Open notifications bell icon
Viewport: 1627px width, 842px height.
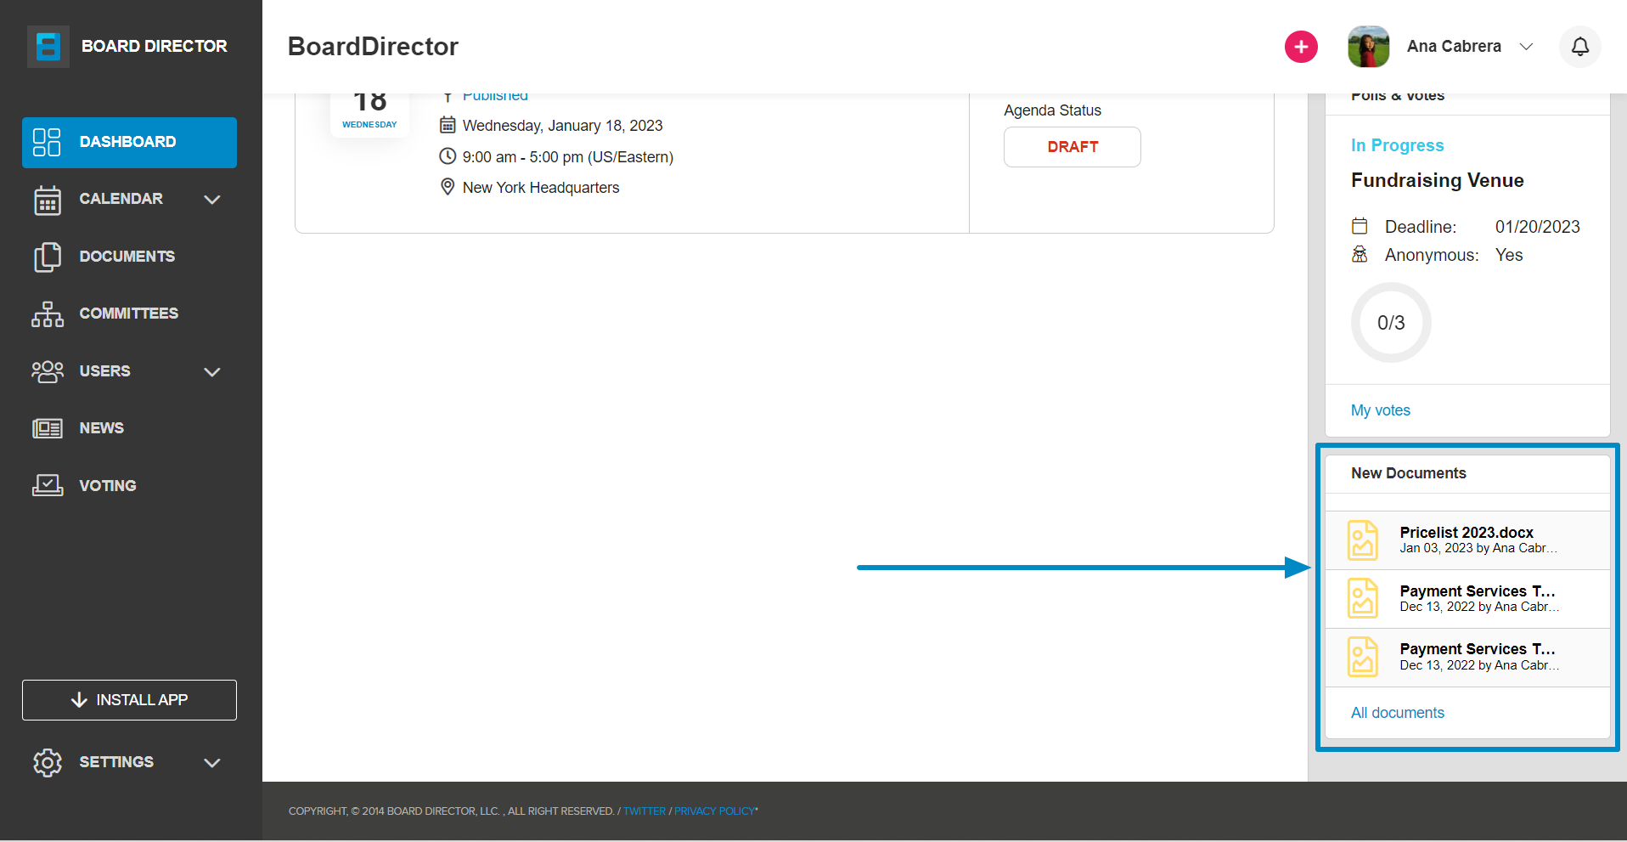(1579, 47)
